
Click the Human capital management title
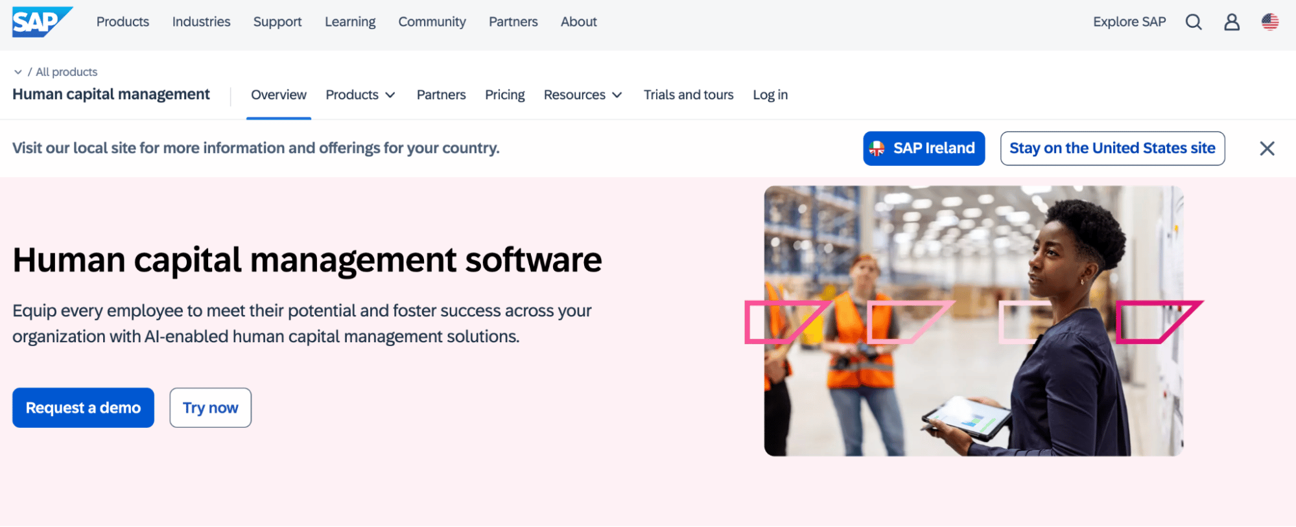111,95
